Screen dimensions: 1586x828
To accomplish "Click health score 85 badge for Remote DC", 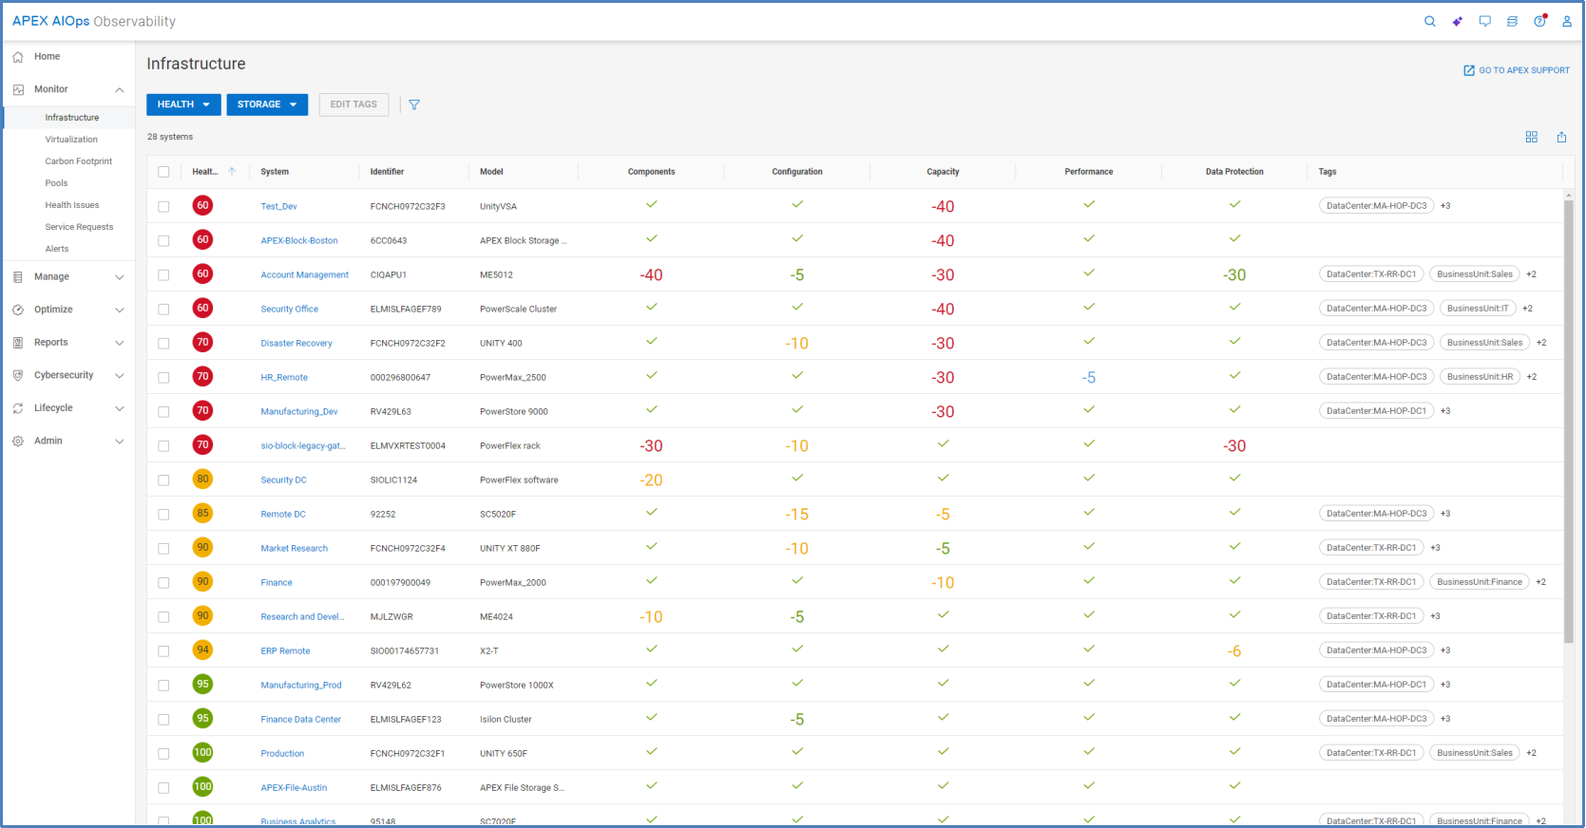I will click(x=202, y=513).
